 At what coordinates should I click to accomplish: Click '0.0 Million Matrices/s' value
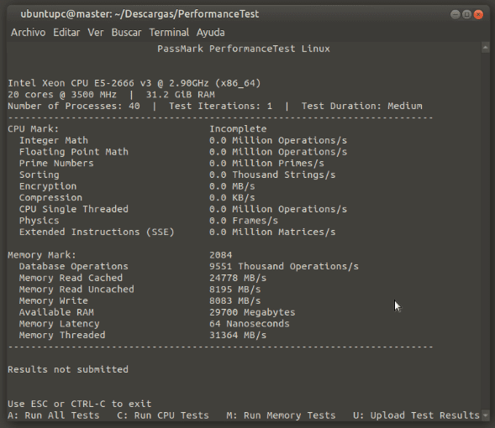point(272,232)
